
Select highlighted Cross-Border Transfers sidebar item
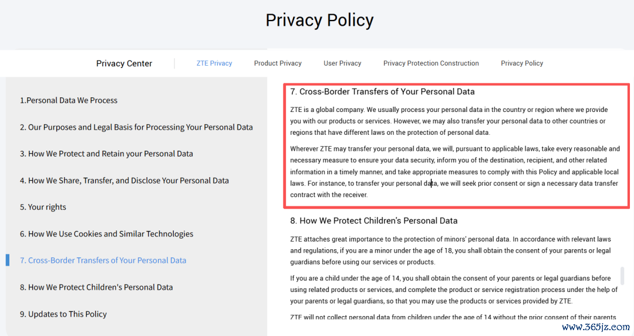coord(103,260)
